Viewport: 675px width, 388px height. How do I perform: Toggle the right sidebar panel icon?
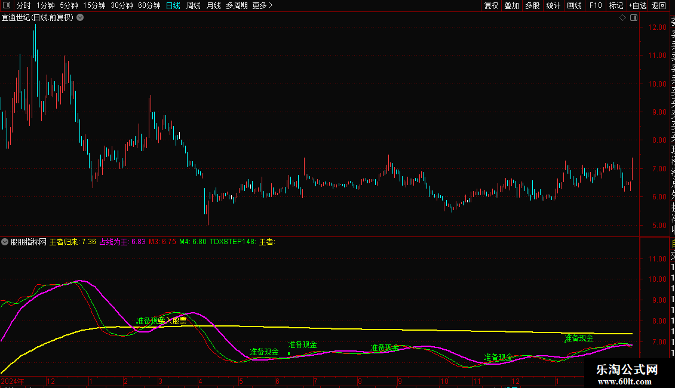pyautogui.click(x=633, y=17)
